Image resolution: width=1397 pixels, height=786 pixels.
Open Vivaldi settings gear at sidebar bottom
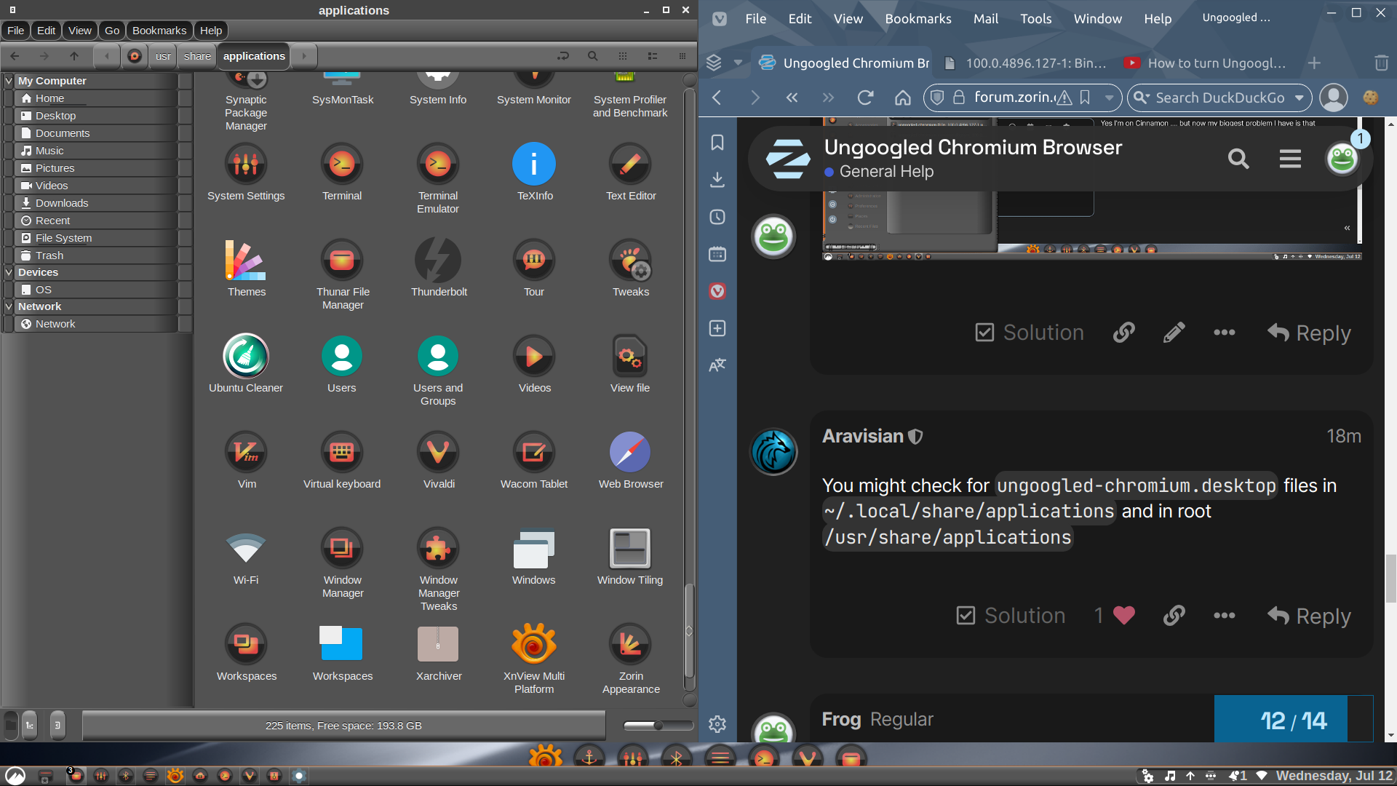click(717, 724)
